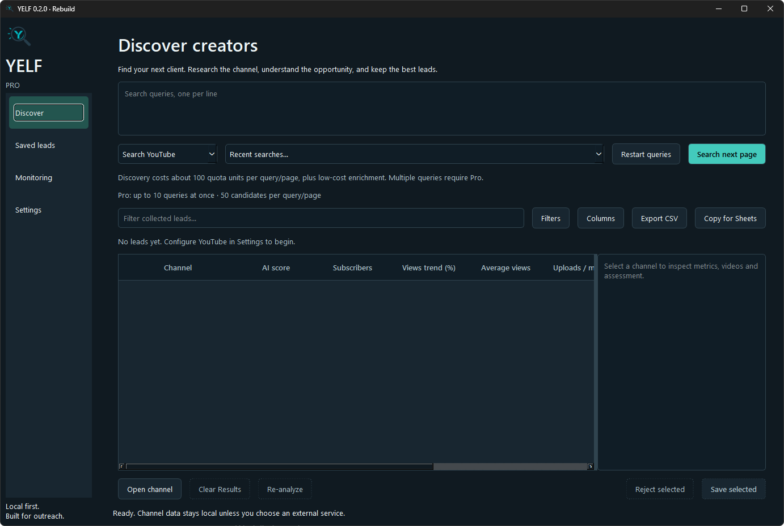Sort by Subscribers column header
This screenshot has width=784, height=526.
(x=352, y=268)
